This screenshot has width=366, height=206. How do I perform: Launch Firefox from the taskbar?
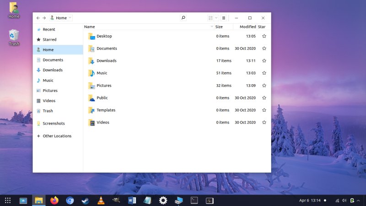[54, 201]
